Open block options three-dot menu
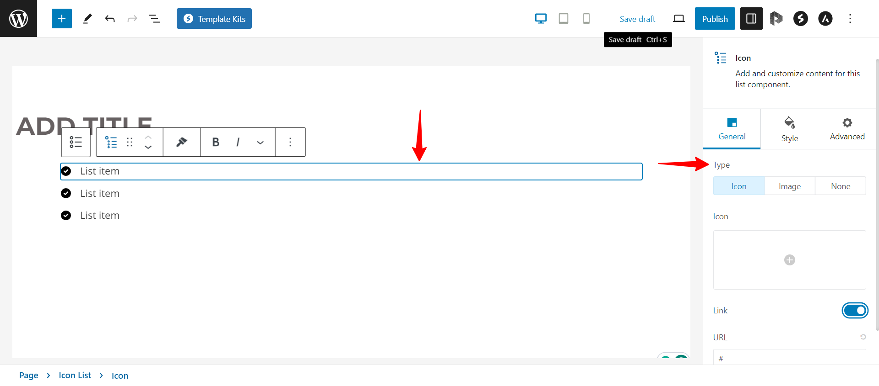This screenshot has height=386, width=879. point(290,142)
